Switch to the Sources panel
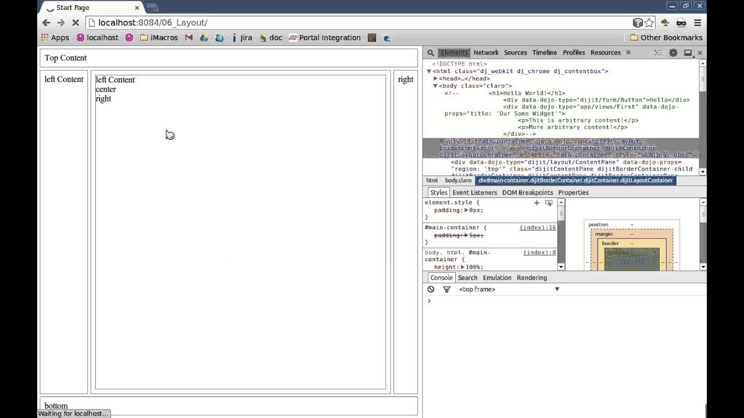Viewport: 744px width, 418px height. 516,53
